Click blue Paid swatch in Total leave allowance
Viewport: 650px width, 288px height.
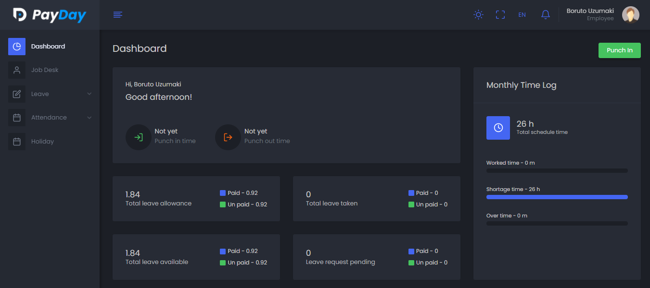(223, 193)
